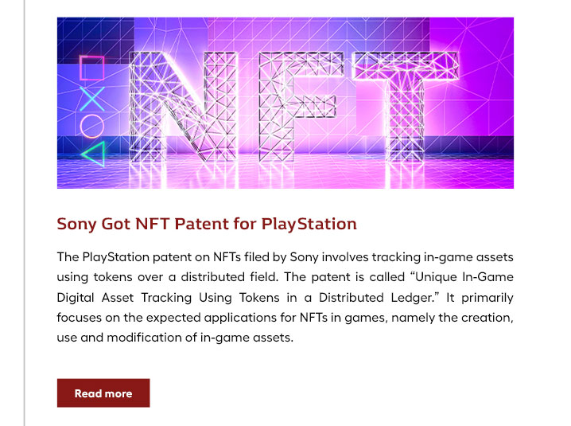The image size is (571, 426).
Task: Click the reflective grid floor of banner
Action: [285, 174]
